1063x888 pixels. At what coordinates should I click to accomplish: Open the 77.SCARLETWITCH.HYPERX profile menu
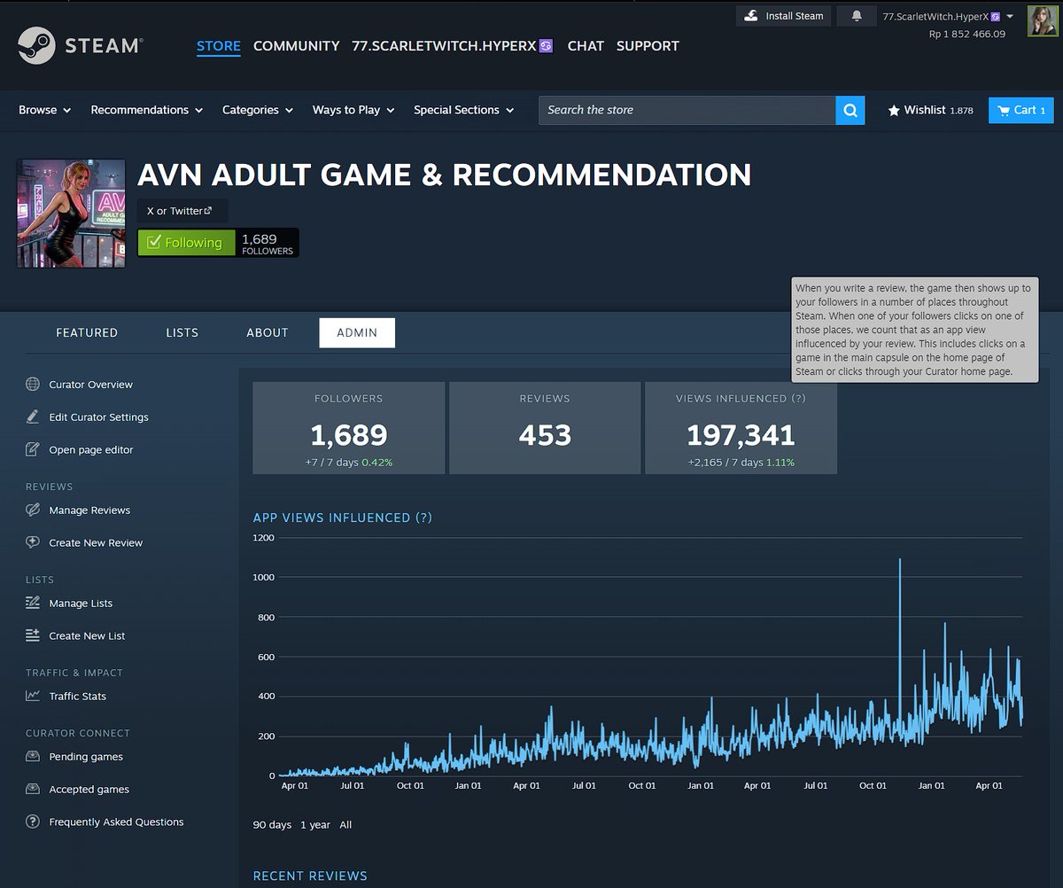point(453,46)
